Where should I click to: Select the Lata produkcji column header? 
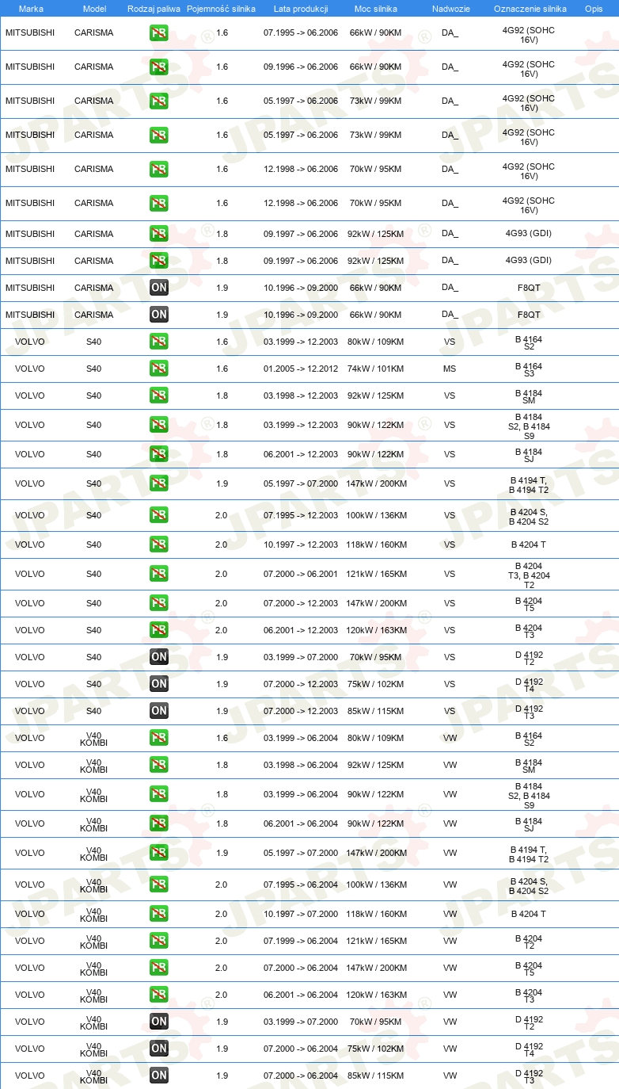[301, 9]
